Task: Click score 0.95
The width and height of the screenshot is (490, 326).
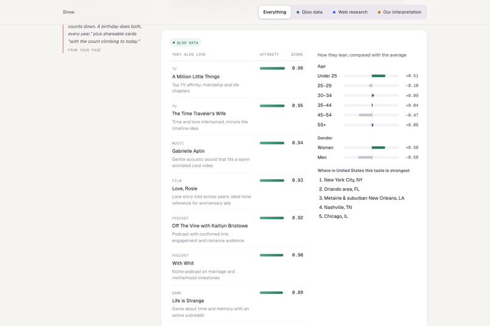Action: click(297, 106)
